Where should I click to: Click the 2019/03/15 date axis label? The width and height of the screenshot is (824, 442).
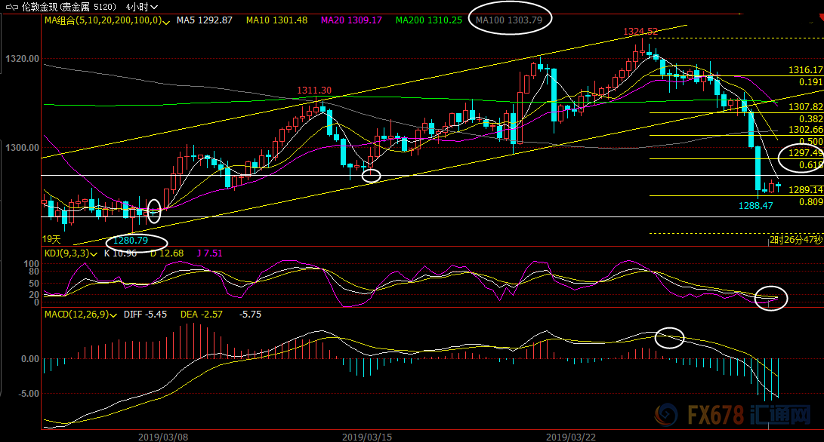(x=367, y=437)
